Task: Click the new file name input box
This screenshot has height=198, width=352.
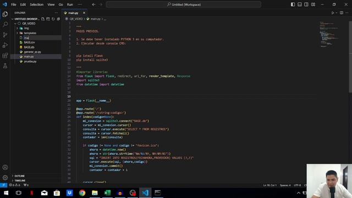Action: (x=42, y=38)
